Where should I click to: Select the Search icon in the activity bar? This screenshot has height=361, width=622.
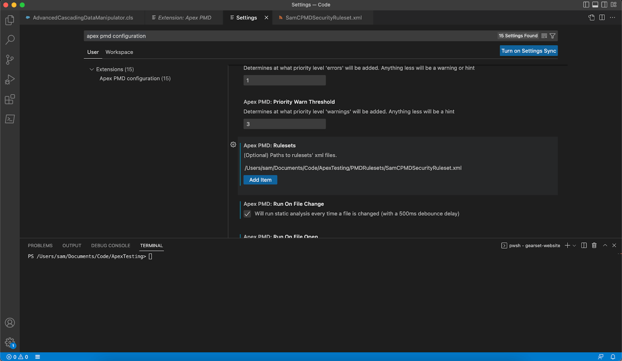(x=10, y=40)
